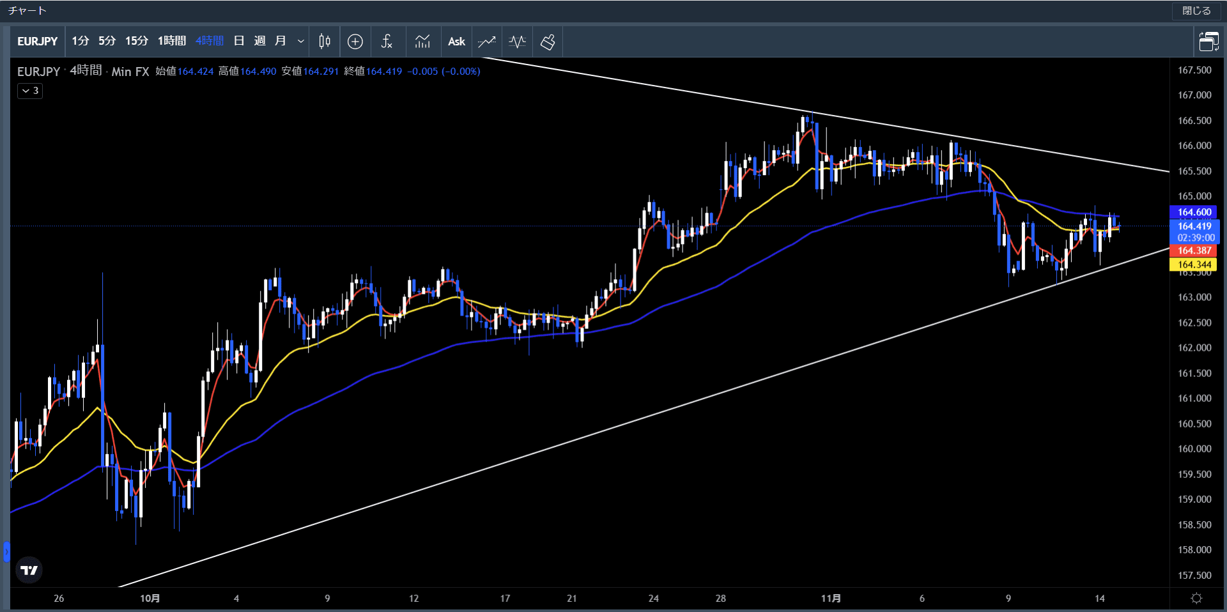Open the chart settings gear icon
Screen dimensions: 1227x612
pyautogui.click(x=1197, y=599)
